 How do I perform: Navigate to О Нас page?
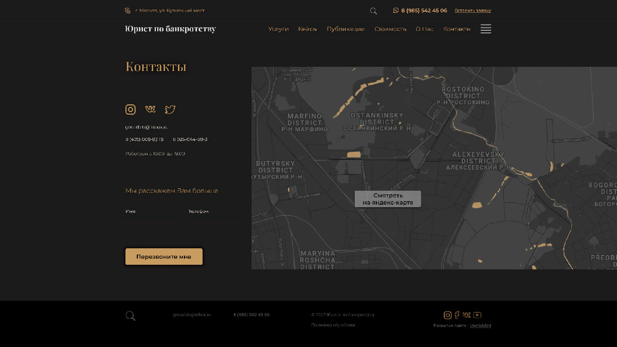(x=425, y=29)
